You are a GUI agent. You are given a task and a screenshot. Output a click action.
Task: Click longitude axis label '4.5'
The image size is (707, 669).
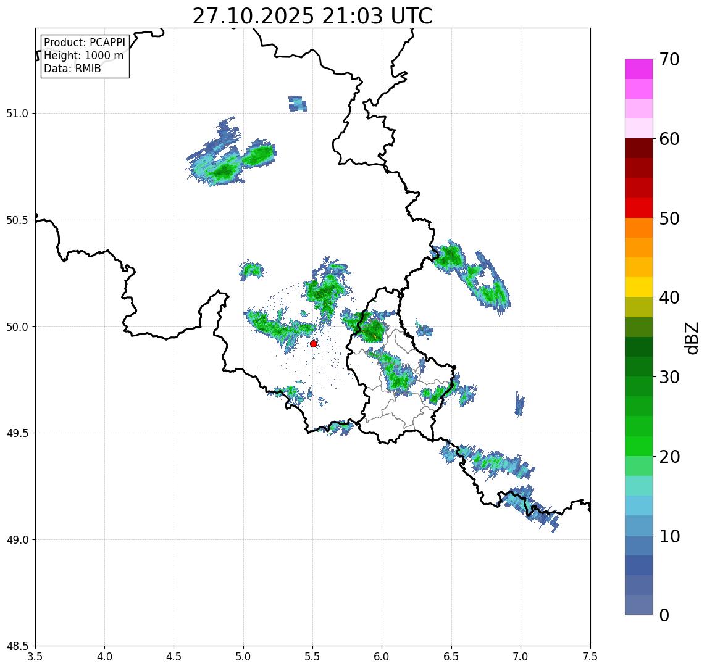pos(174,657)
